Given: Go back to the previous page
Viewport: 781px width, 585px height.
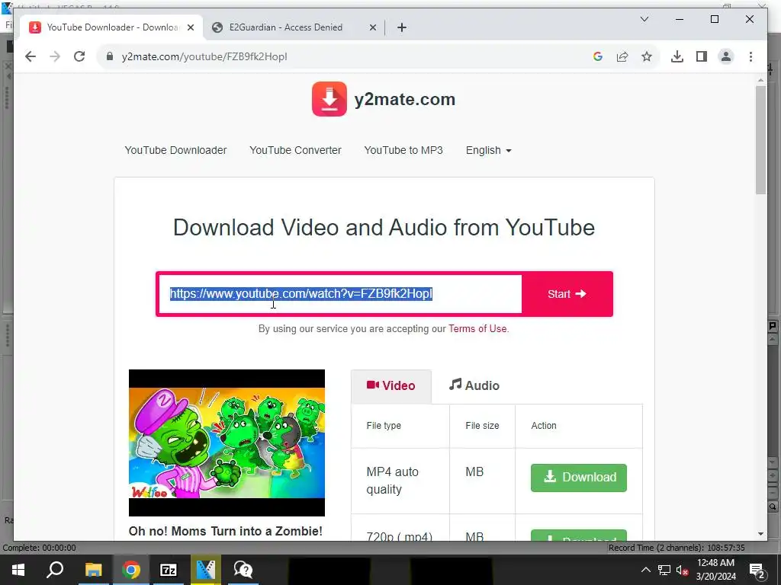Looking at the screenshot, I should click(31, 56).
